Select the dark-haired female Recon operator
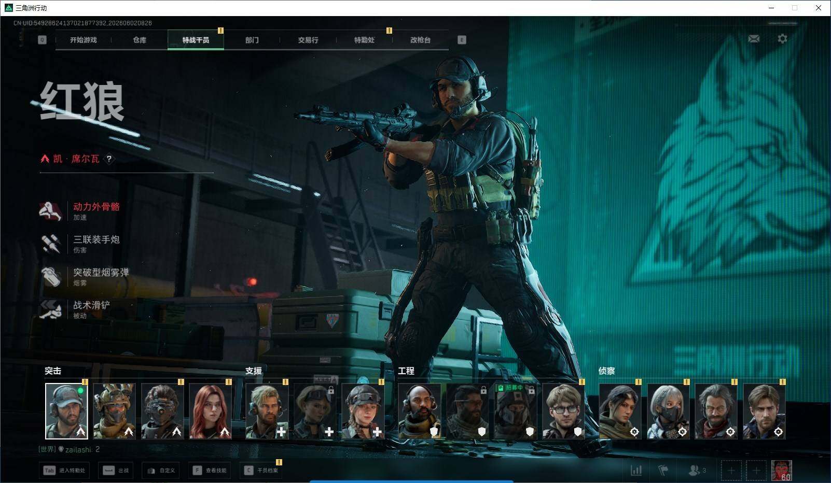The image size is (831, 483). (620, 411)
